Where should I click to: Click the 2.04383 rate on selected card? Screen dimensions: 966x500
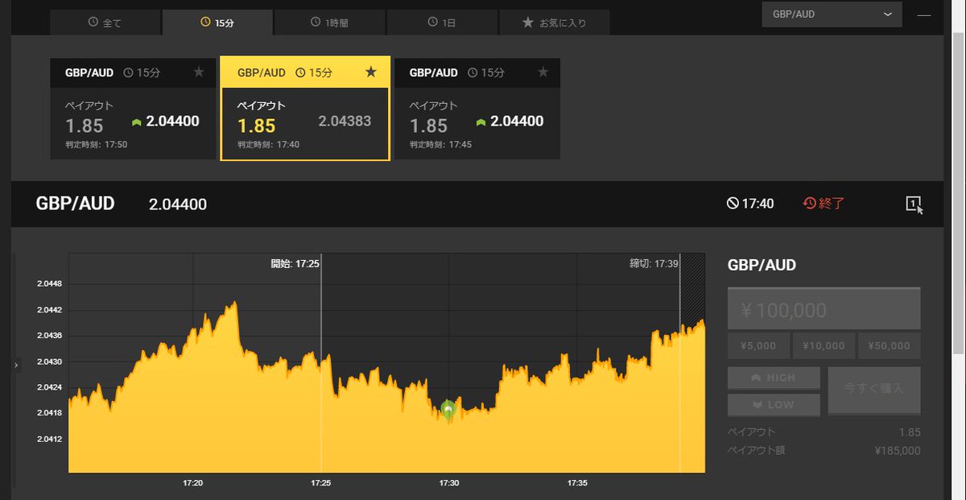tap(345, 122)
